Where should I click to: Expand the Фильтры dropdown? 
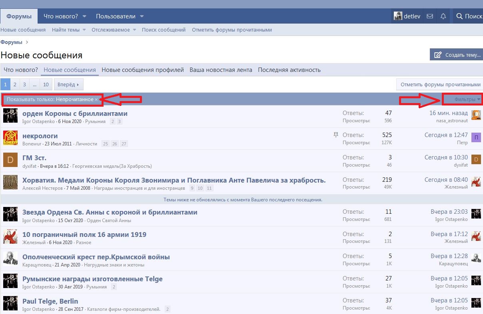(467, 99)
